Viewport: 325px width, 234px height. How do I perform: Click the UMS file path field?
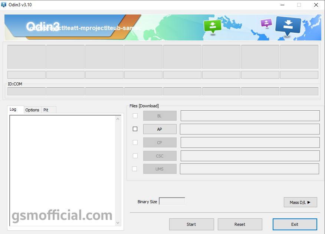click(249, 169)
